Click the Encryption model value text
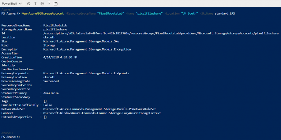 click(x=87, y=49)
